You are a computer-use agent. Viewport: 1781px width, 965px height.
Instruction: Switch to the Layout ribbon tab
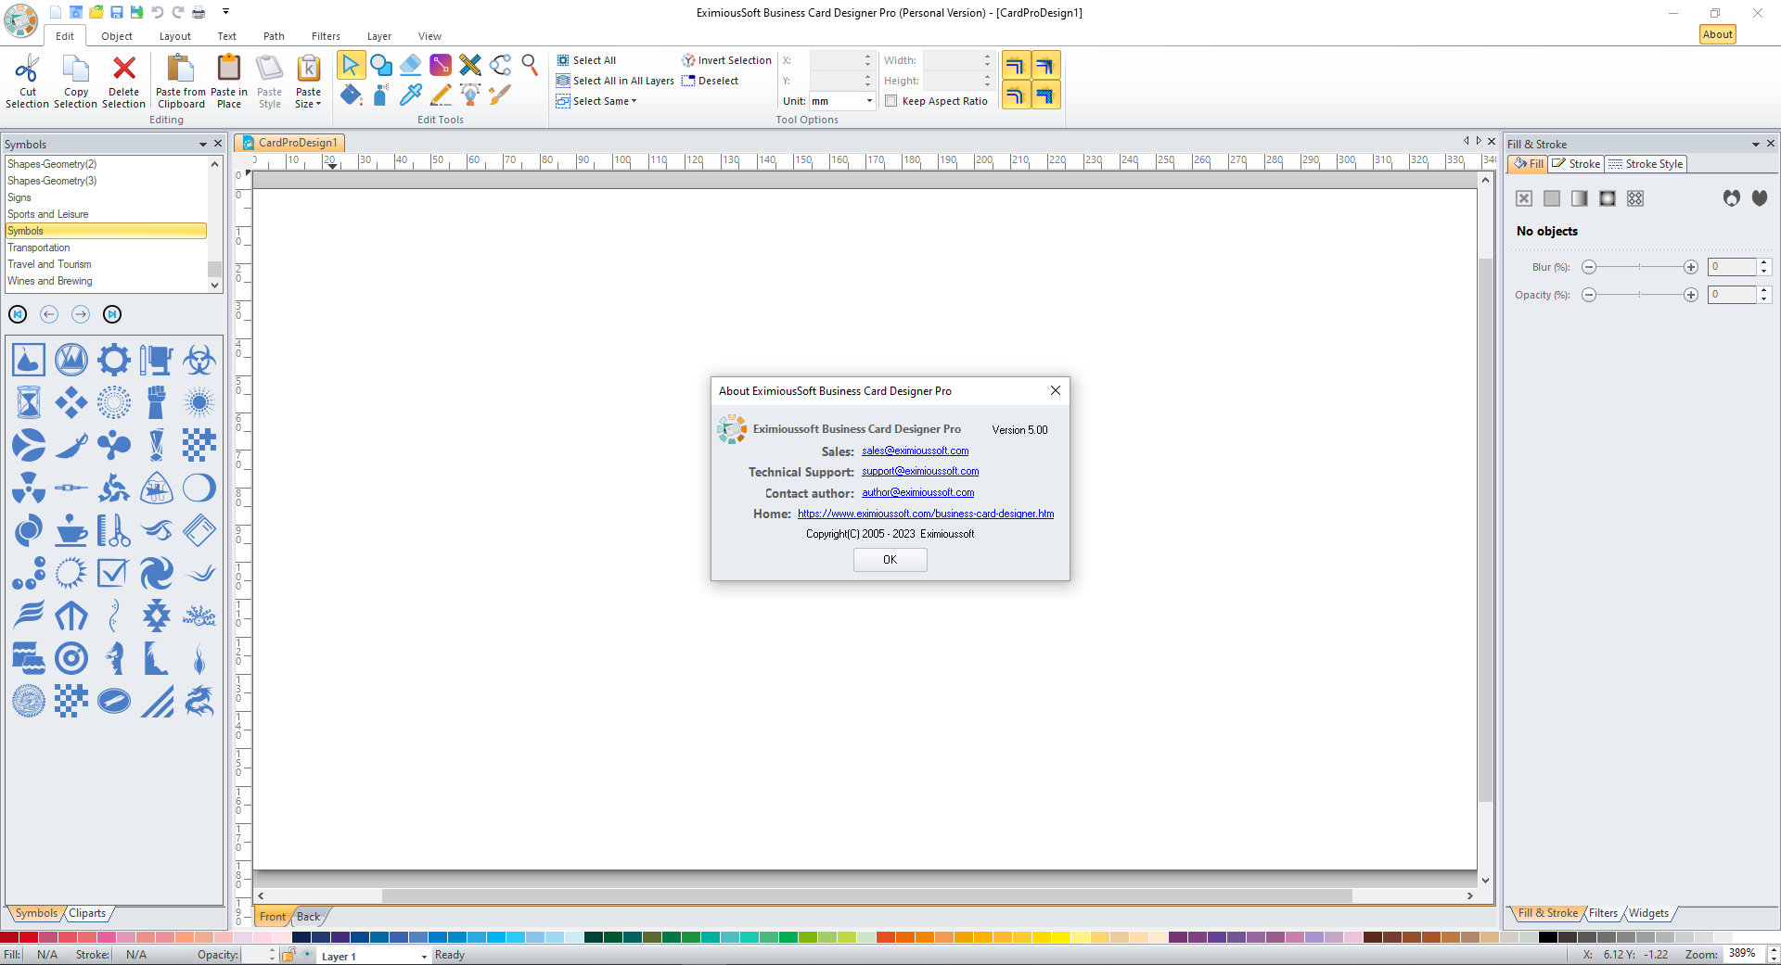coord(174,36)
